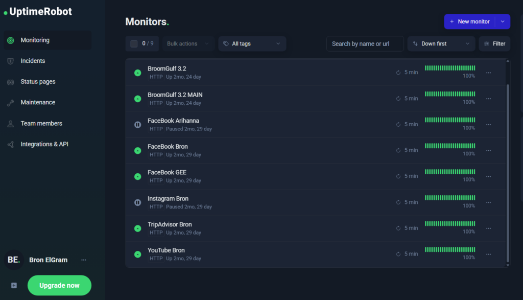
Task: Open the Down first sort dropdown
Action: [x=441, y=44]
